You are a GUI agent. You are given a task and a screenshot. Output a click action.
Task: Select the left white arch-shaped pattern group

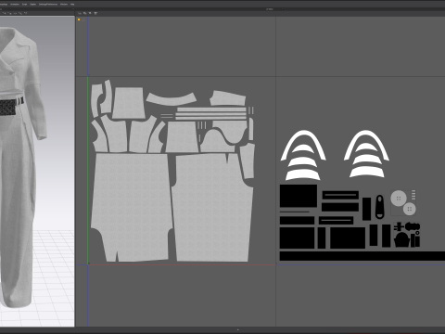click(303, 155)
